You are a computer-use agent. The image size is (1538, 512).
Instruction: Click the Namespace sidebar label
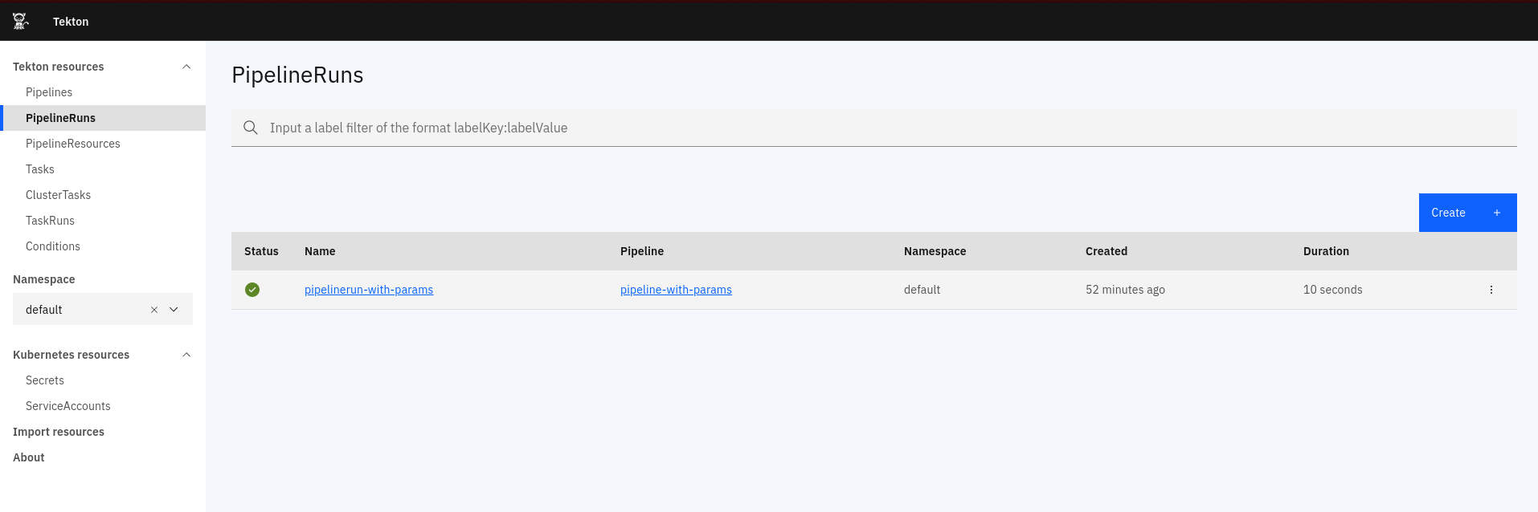click(44, 279)
